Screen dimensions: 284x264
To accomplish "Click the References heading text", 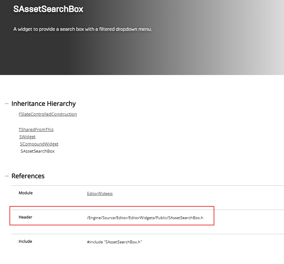I will pos(28,176).
